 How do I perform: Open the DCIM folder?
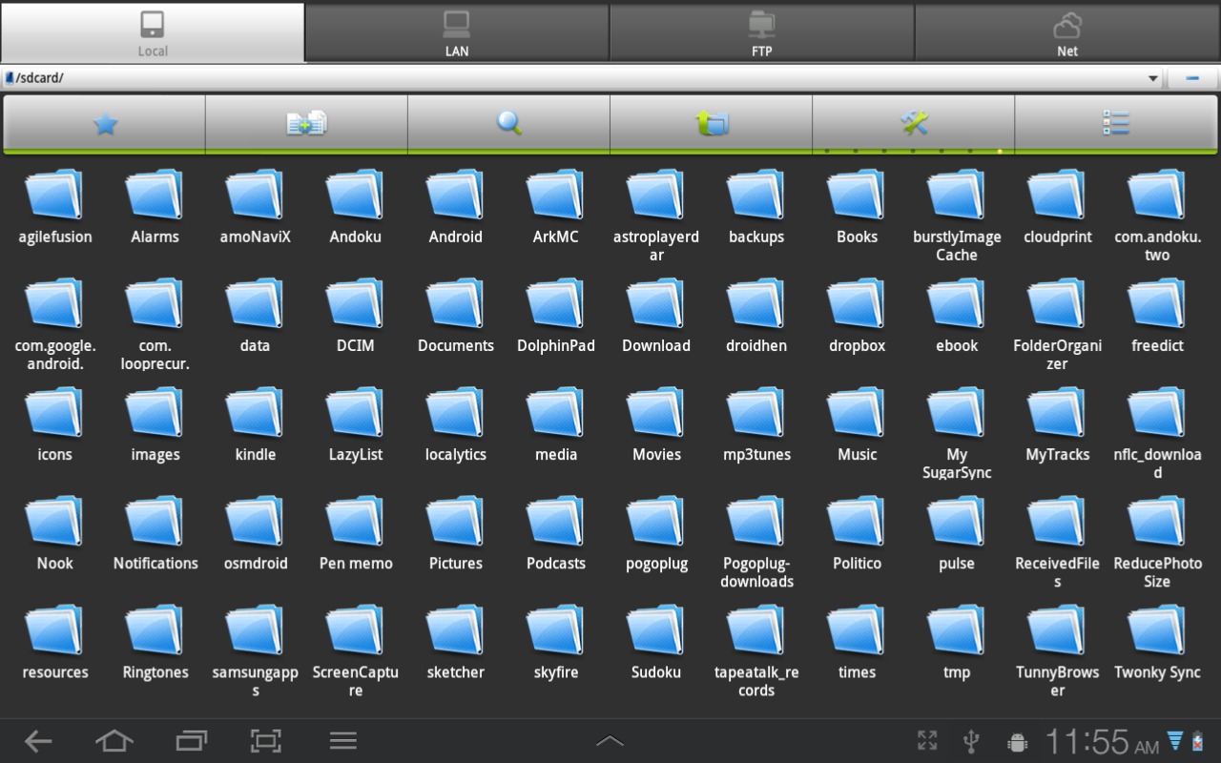click(x=355, y=315)
